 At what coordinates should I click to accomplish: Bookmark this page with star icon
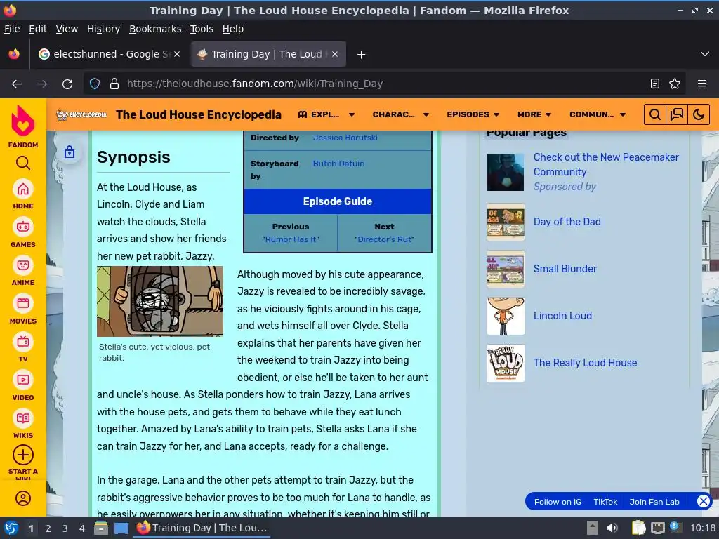click(x=675, y=84)
